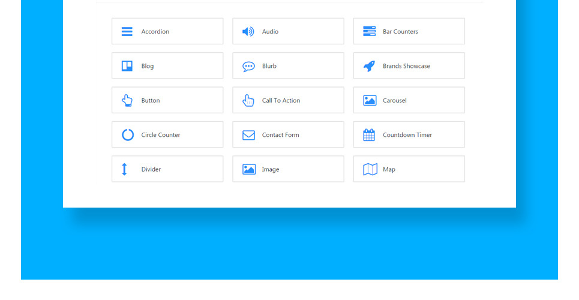The height and width of the screenshot is (300, 579).
Task: Click the Map folded-map icon
Action: point(370,169)
